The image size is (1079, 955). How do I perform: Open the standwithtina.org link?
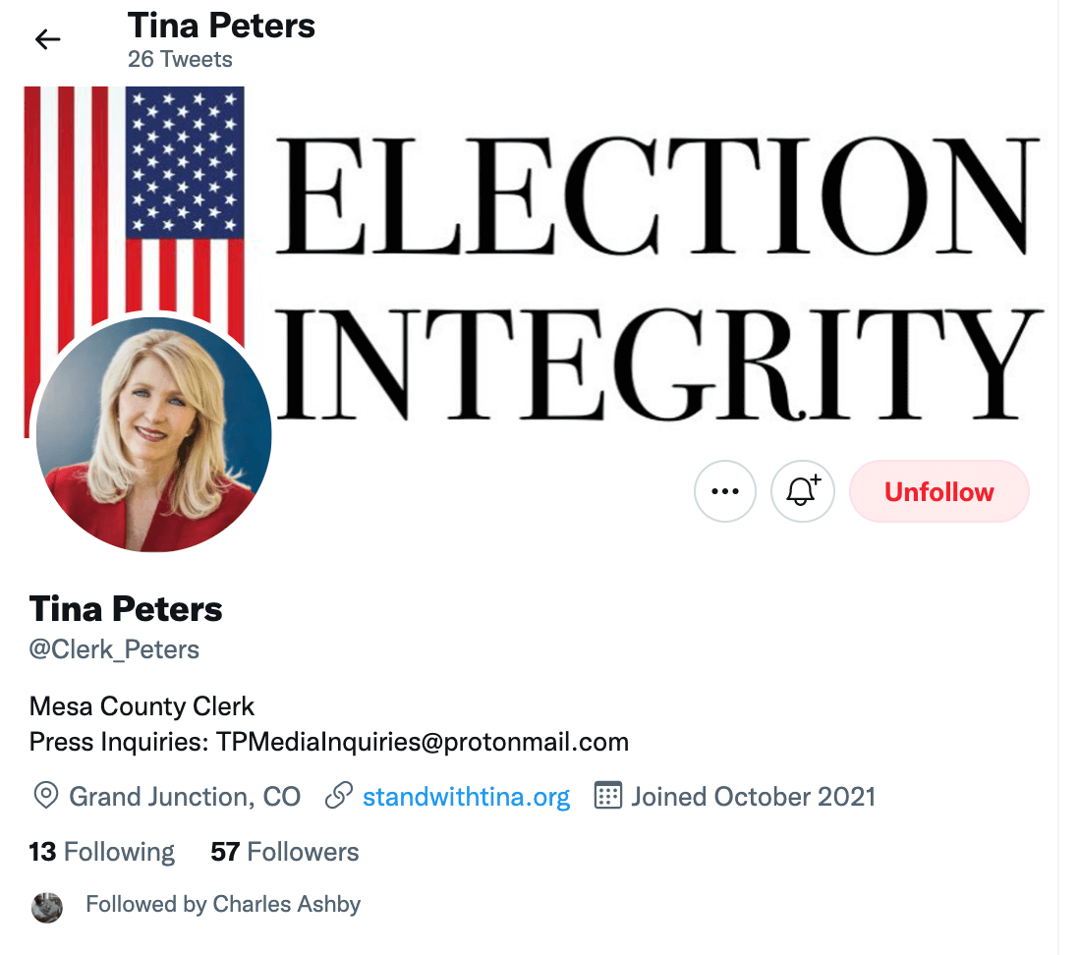point(466,796)
